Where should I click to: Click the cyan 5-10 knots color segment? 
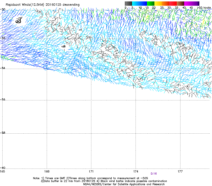pos(136,3)
